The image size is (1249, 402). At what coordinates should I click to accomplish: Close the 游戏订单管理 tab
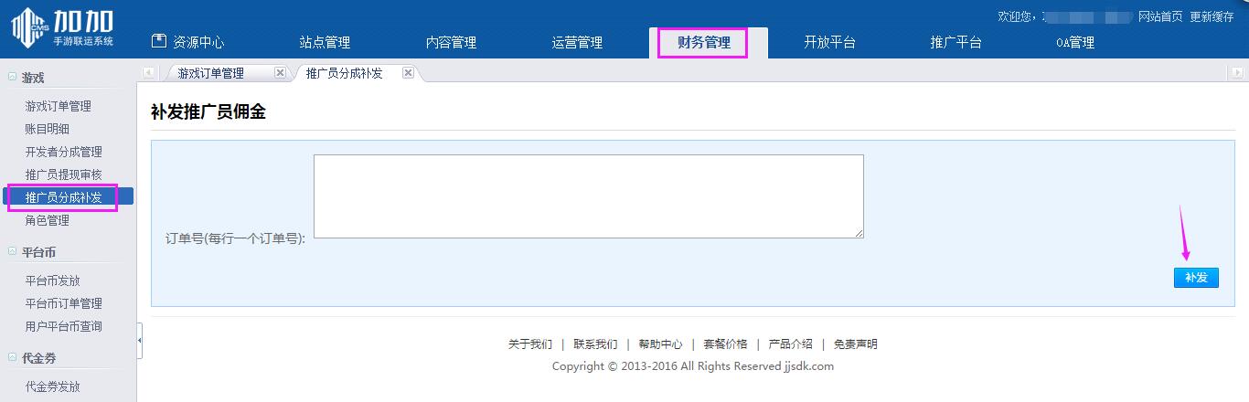coord(280,73)
